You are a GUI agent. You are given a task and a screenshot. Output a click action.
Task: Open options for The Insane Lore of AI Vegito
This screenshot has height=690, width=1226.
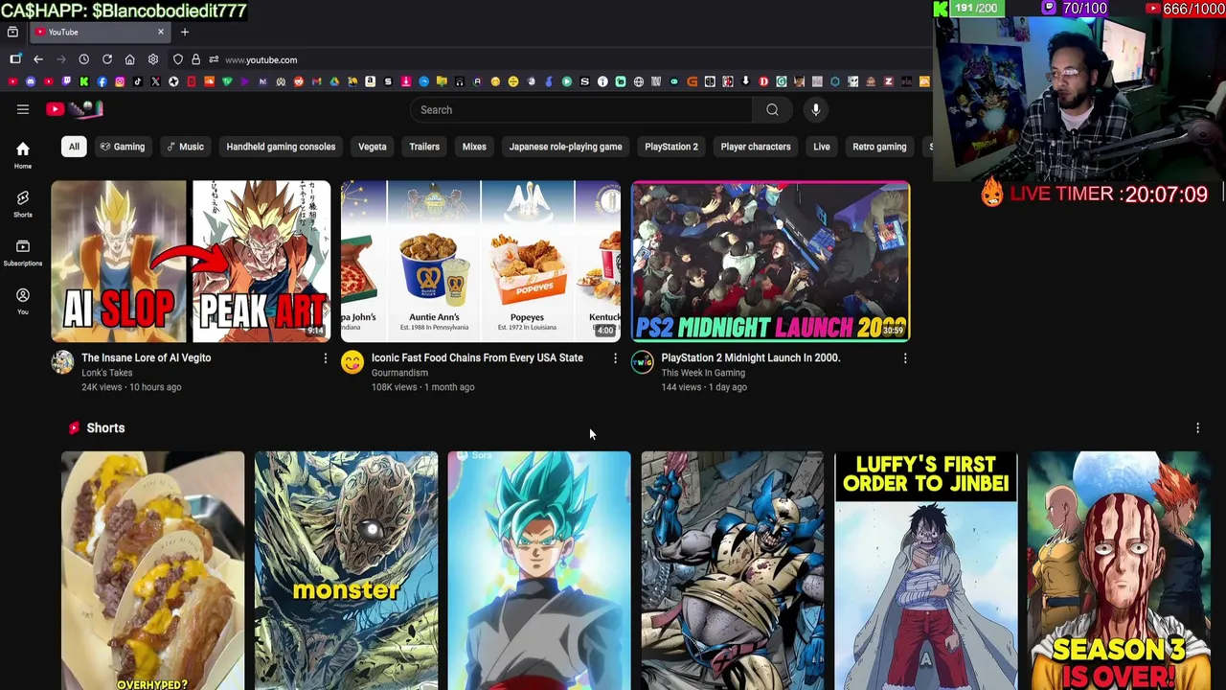[x=325, y=358]
